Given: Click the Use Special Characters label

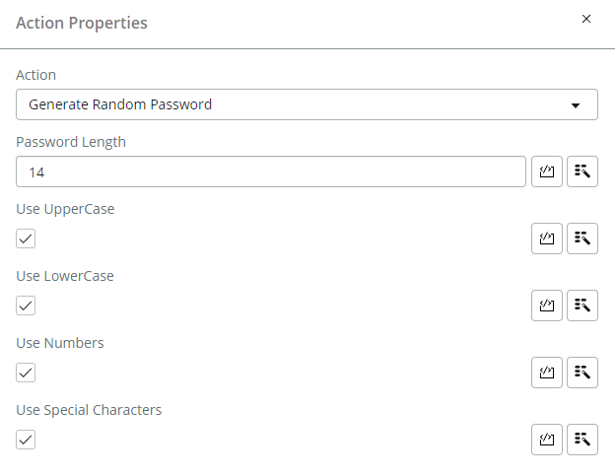Looking at the screenshot, I should [x=89, y=410].
